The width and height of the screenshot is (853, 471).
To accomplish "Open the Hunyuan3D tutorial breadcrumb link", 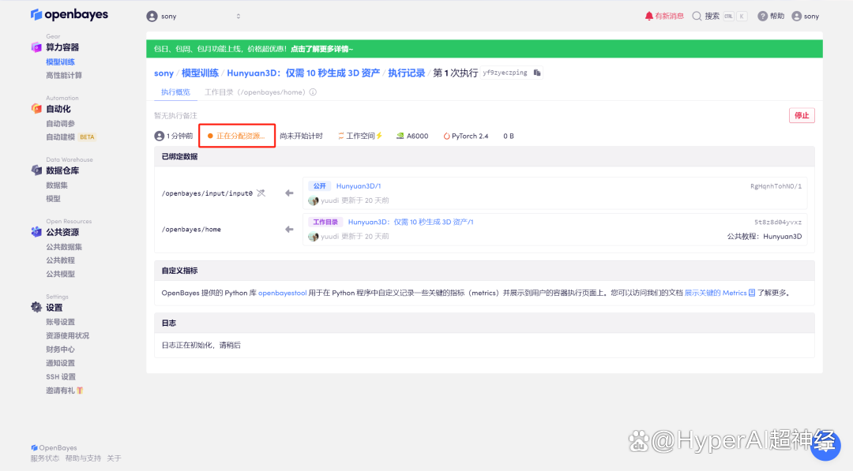I will (x=303, y=73).
